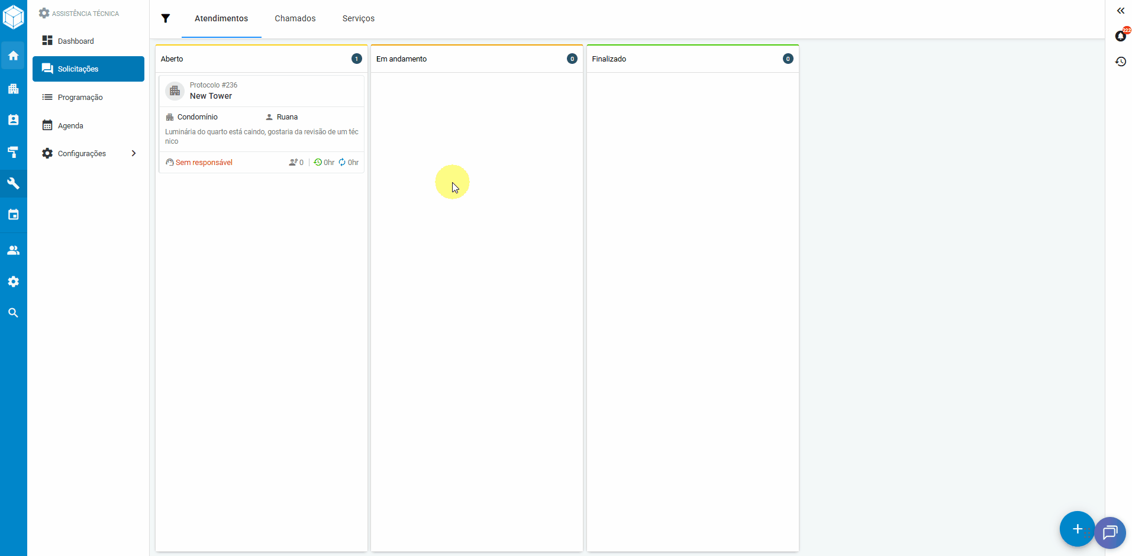Viewport: 1132px width, 556px height.
Task: Open Agenda in the side menu
Action: click(x=70, y=125)
